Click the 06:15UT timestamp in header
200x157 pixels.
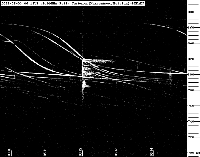(x=31, y=4)
